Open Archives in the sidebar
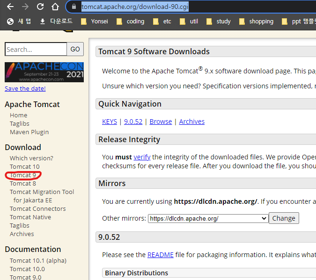This screenshot has width=316, height=280. click(x=22, y=234)
